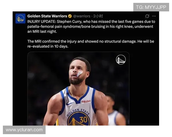Open the @warriors handle link
The width and height of the screenshot is (172, 137).
82,16
